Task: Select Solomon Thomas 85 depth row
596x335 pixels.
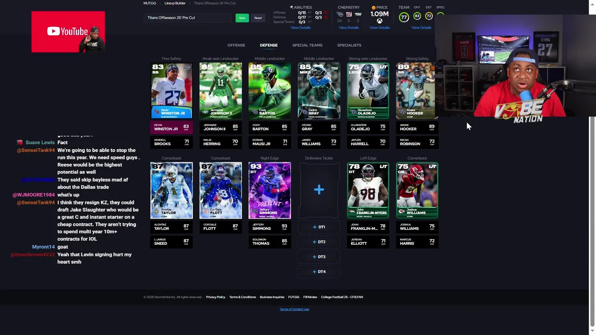Action: (270, 241)
